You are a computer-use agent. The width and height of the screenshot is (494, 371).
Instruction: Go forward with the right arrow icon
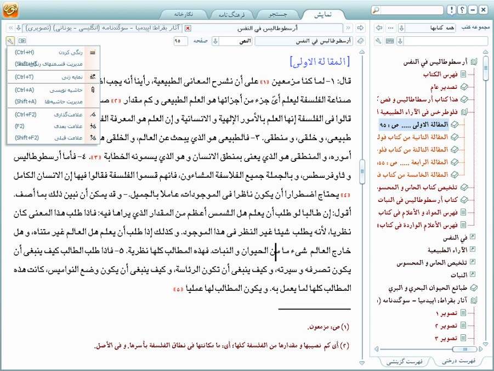coord(360,28)
